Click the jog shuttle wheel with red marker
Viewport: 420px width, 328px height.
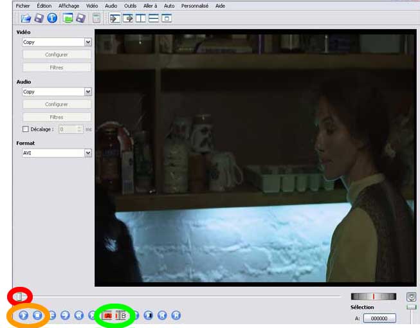(x=374, y=296)
